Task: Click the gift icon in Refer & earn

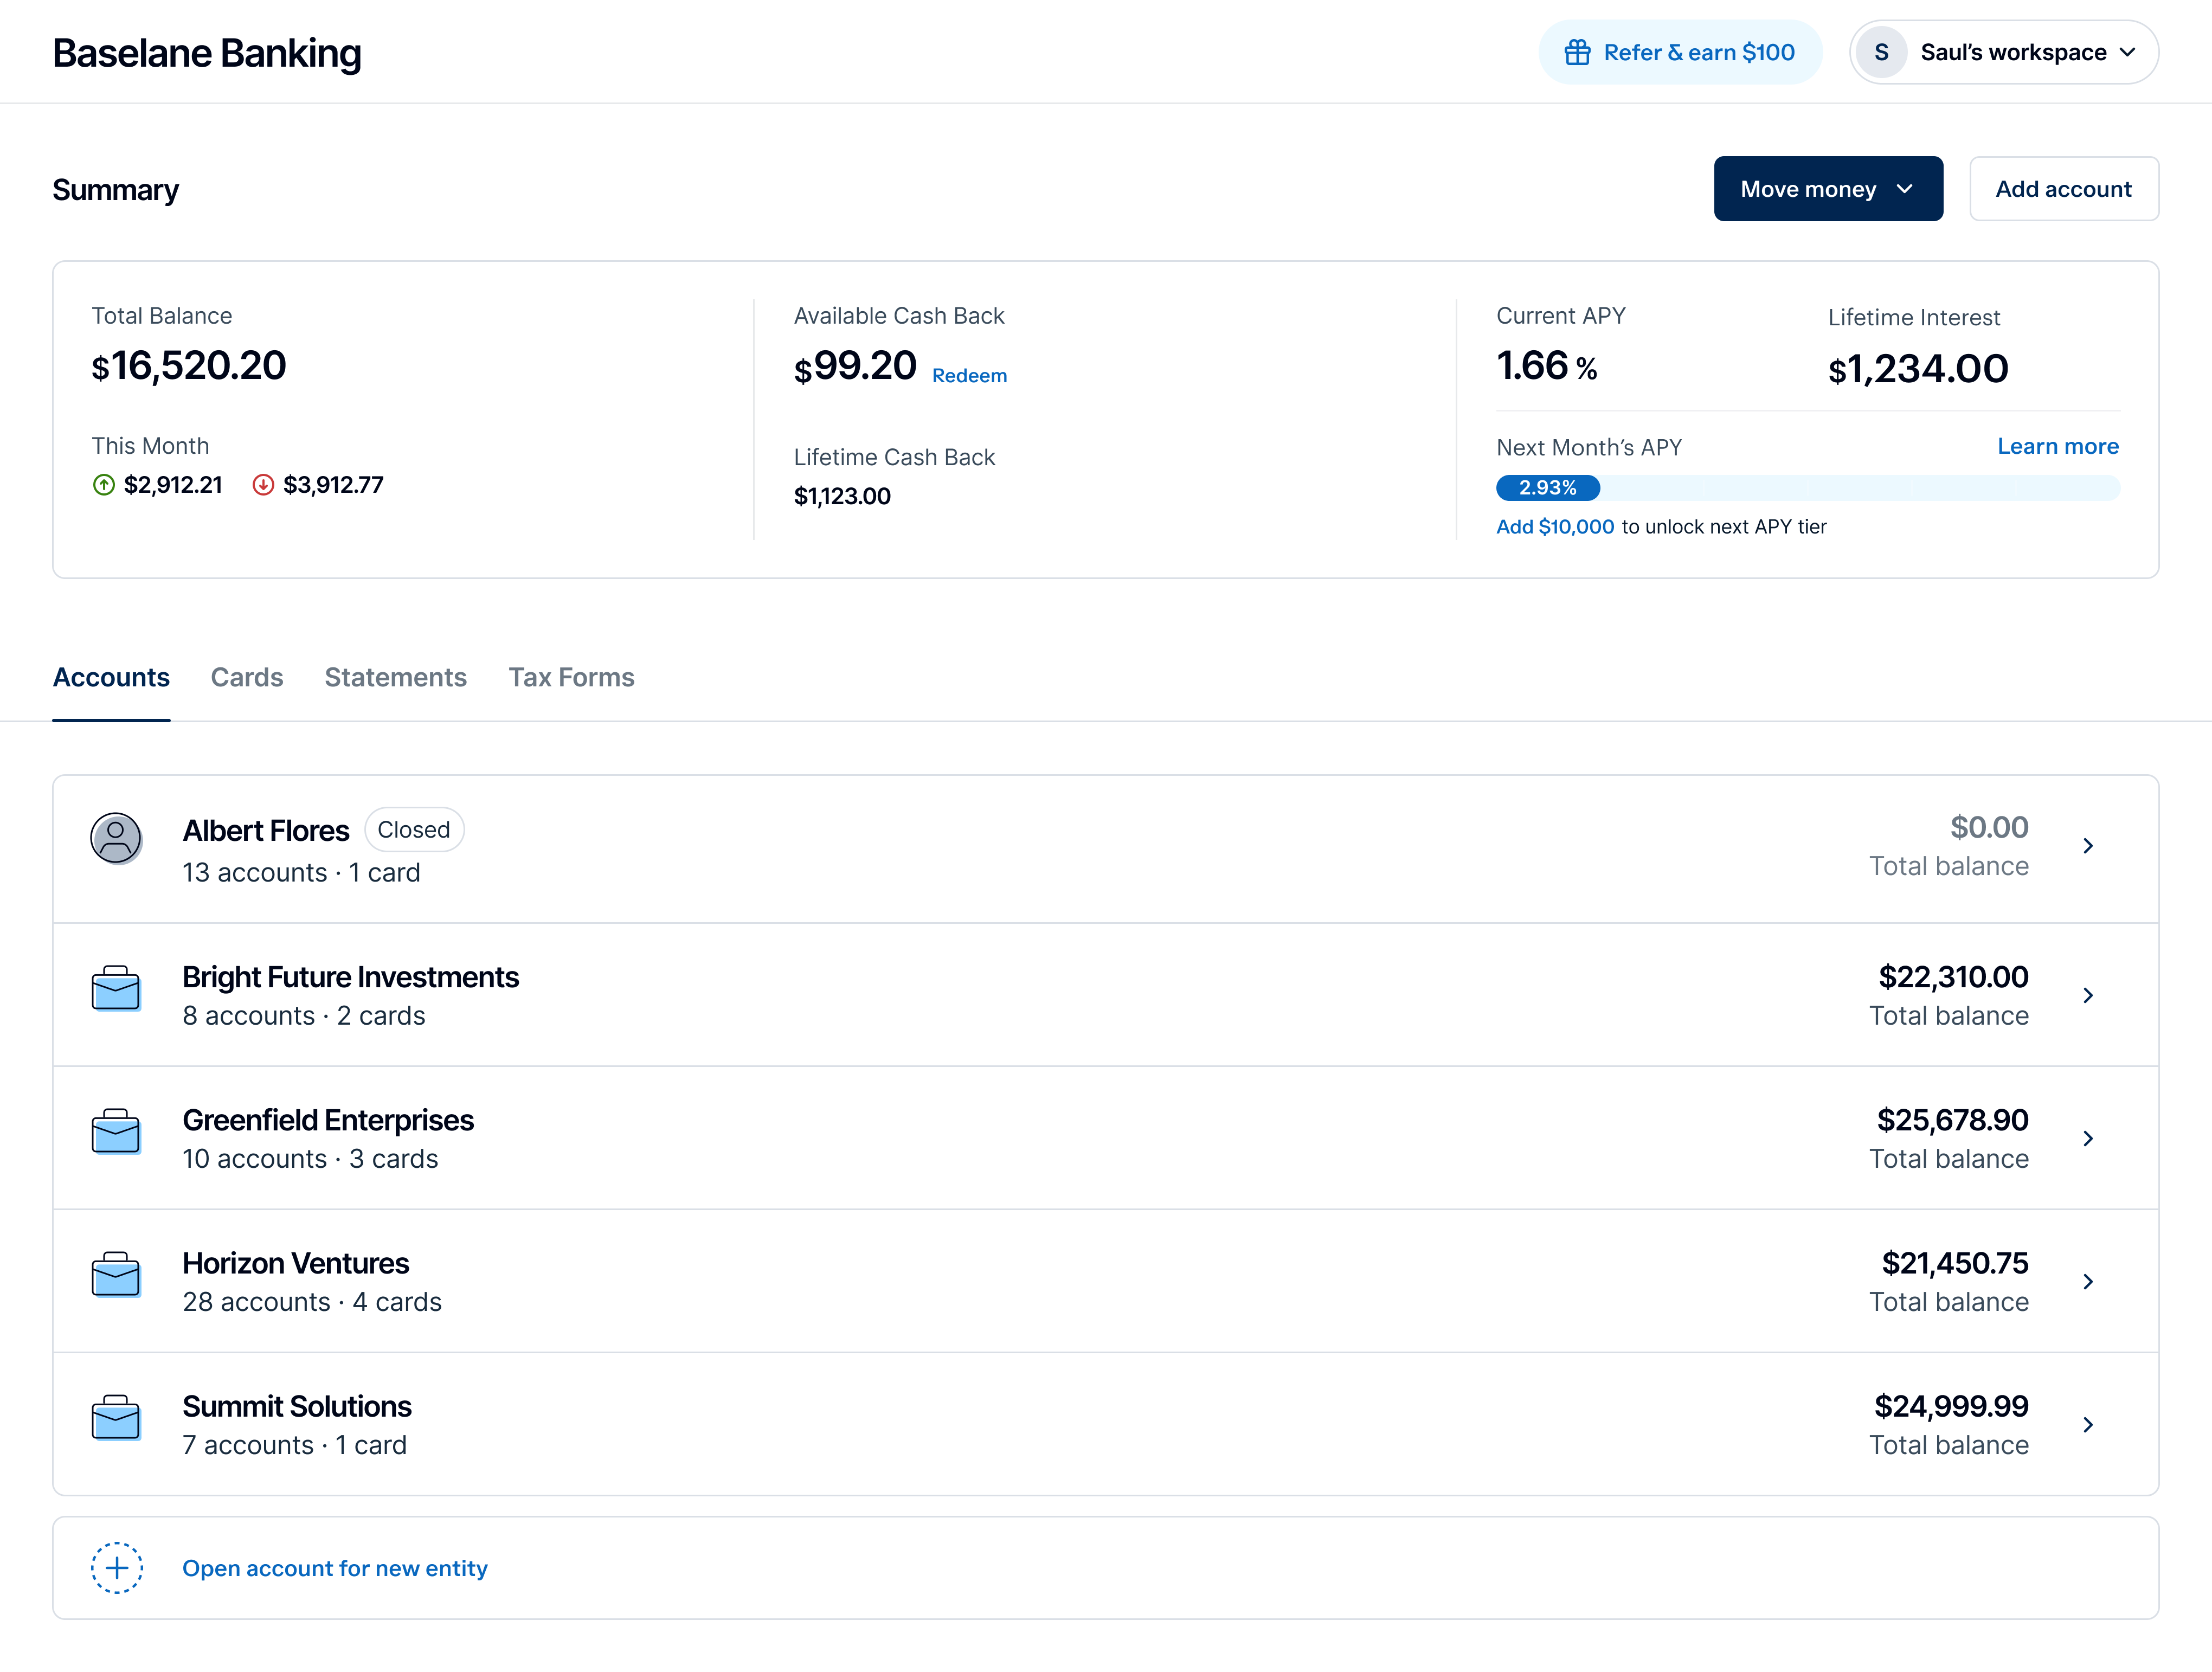Action: pyautogui.click(x=1577, y=52)
